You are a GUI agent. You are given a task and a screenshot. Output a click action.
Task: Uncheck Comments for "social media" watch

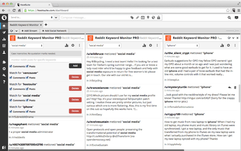click(x=11, y=100)
